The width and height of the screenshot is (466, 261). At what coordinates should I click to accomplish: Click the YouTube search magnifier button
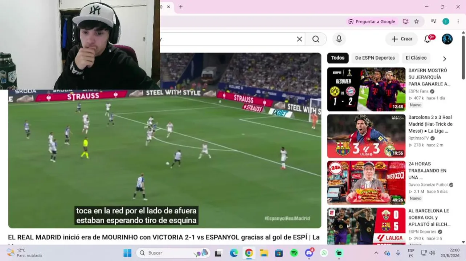(x=316, y=39)
